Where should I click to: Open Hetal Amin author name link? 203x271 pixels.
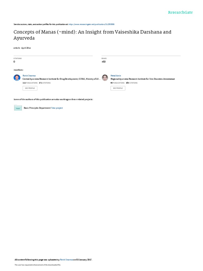tap(116, 76)
